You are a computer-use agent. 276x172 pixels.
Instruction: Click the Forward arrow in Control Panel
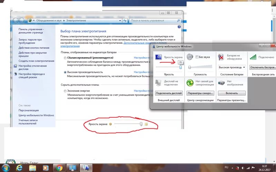click(x=21, y=21)
